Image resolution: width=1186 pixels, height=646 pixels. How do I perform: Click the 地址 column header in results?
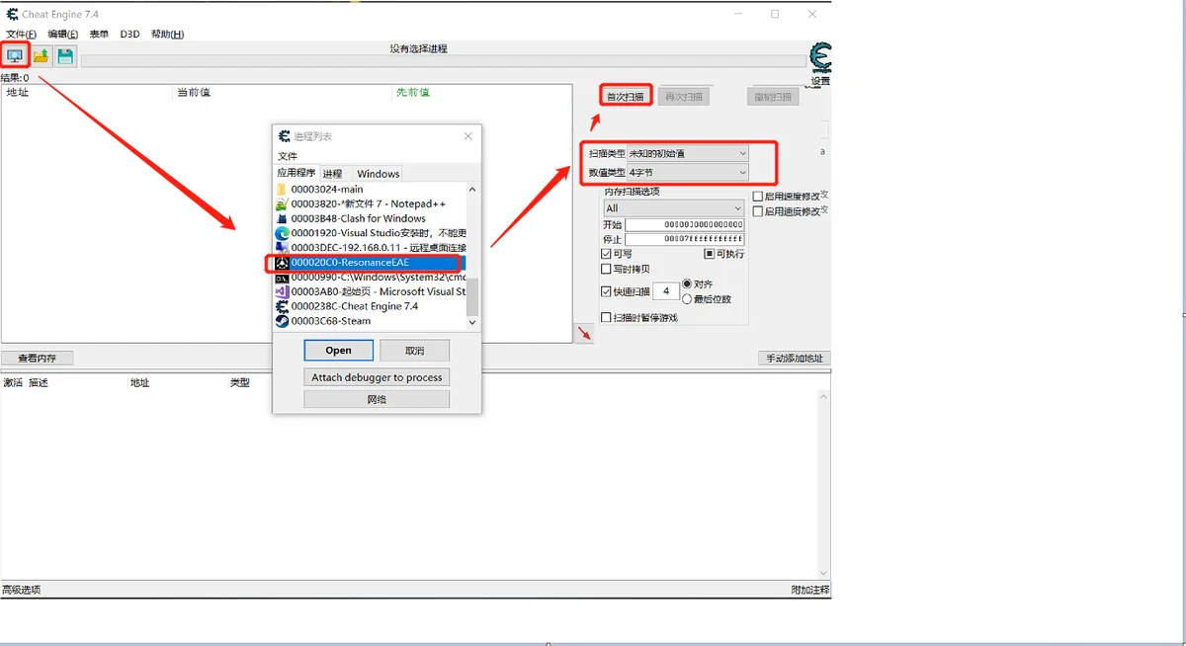pyautogui.click(x=18, y=92)
